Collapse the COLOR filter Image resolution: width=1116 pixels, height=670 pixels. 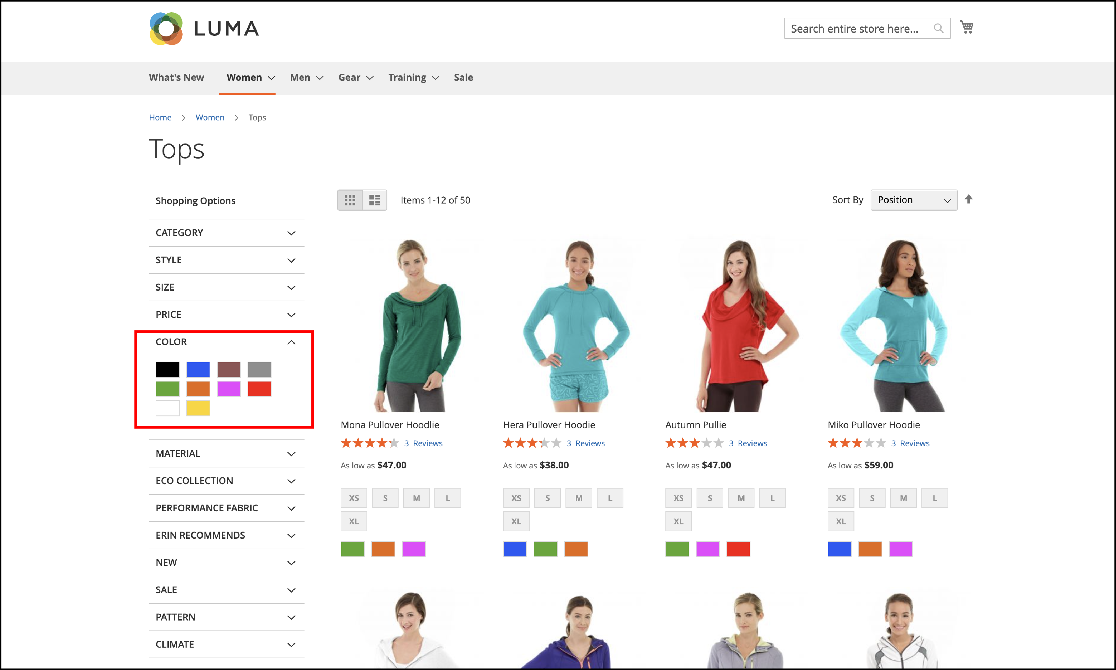coord(227,342)
